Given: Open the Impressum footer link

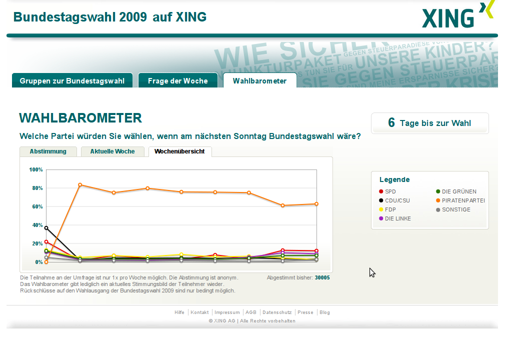Looking at the screenshot, I should (x=227, y=312).
